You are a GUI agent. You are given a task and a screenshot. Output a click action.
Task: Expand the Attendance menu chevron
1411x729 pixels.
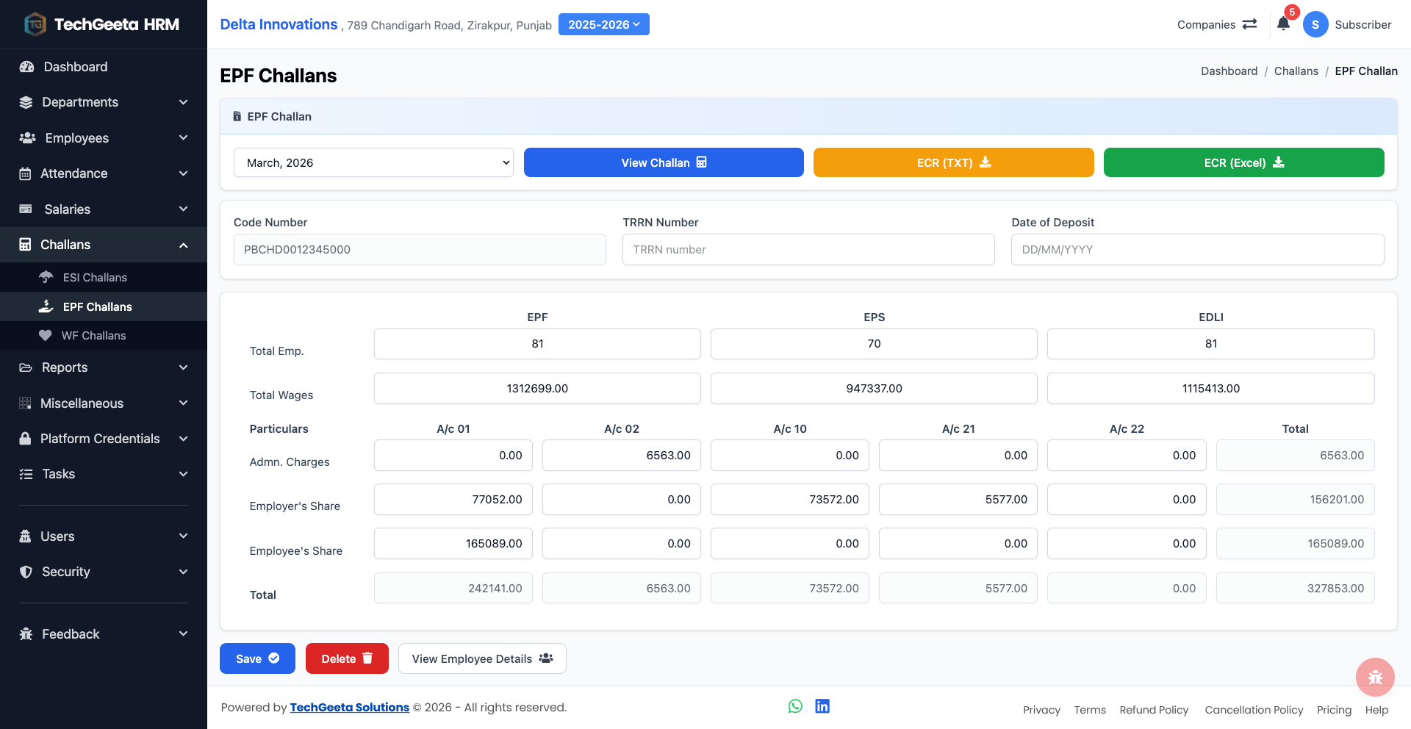[183, 173]
